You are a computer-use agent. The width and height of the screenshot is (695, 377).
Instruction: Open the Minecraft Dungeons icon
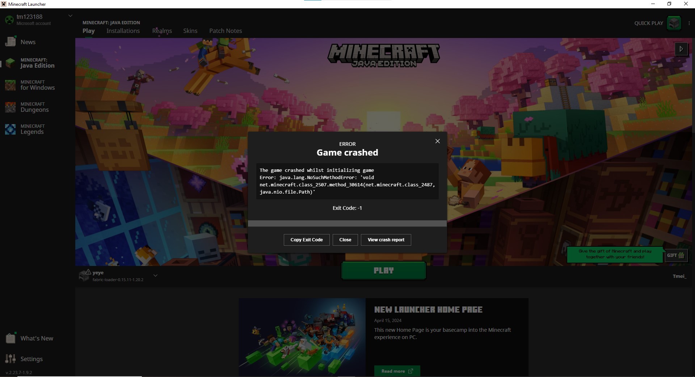pos(10,107)
